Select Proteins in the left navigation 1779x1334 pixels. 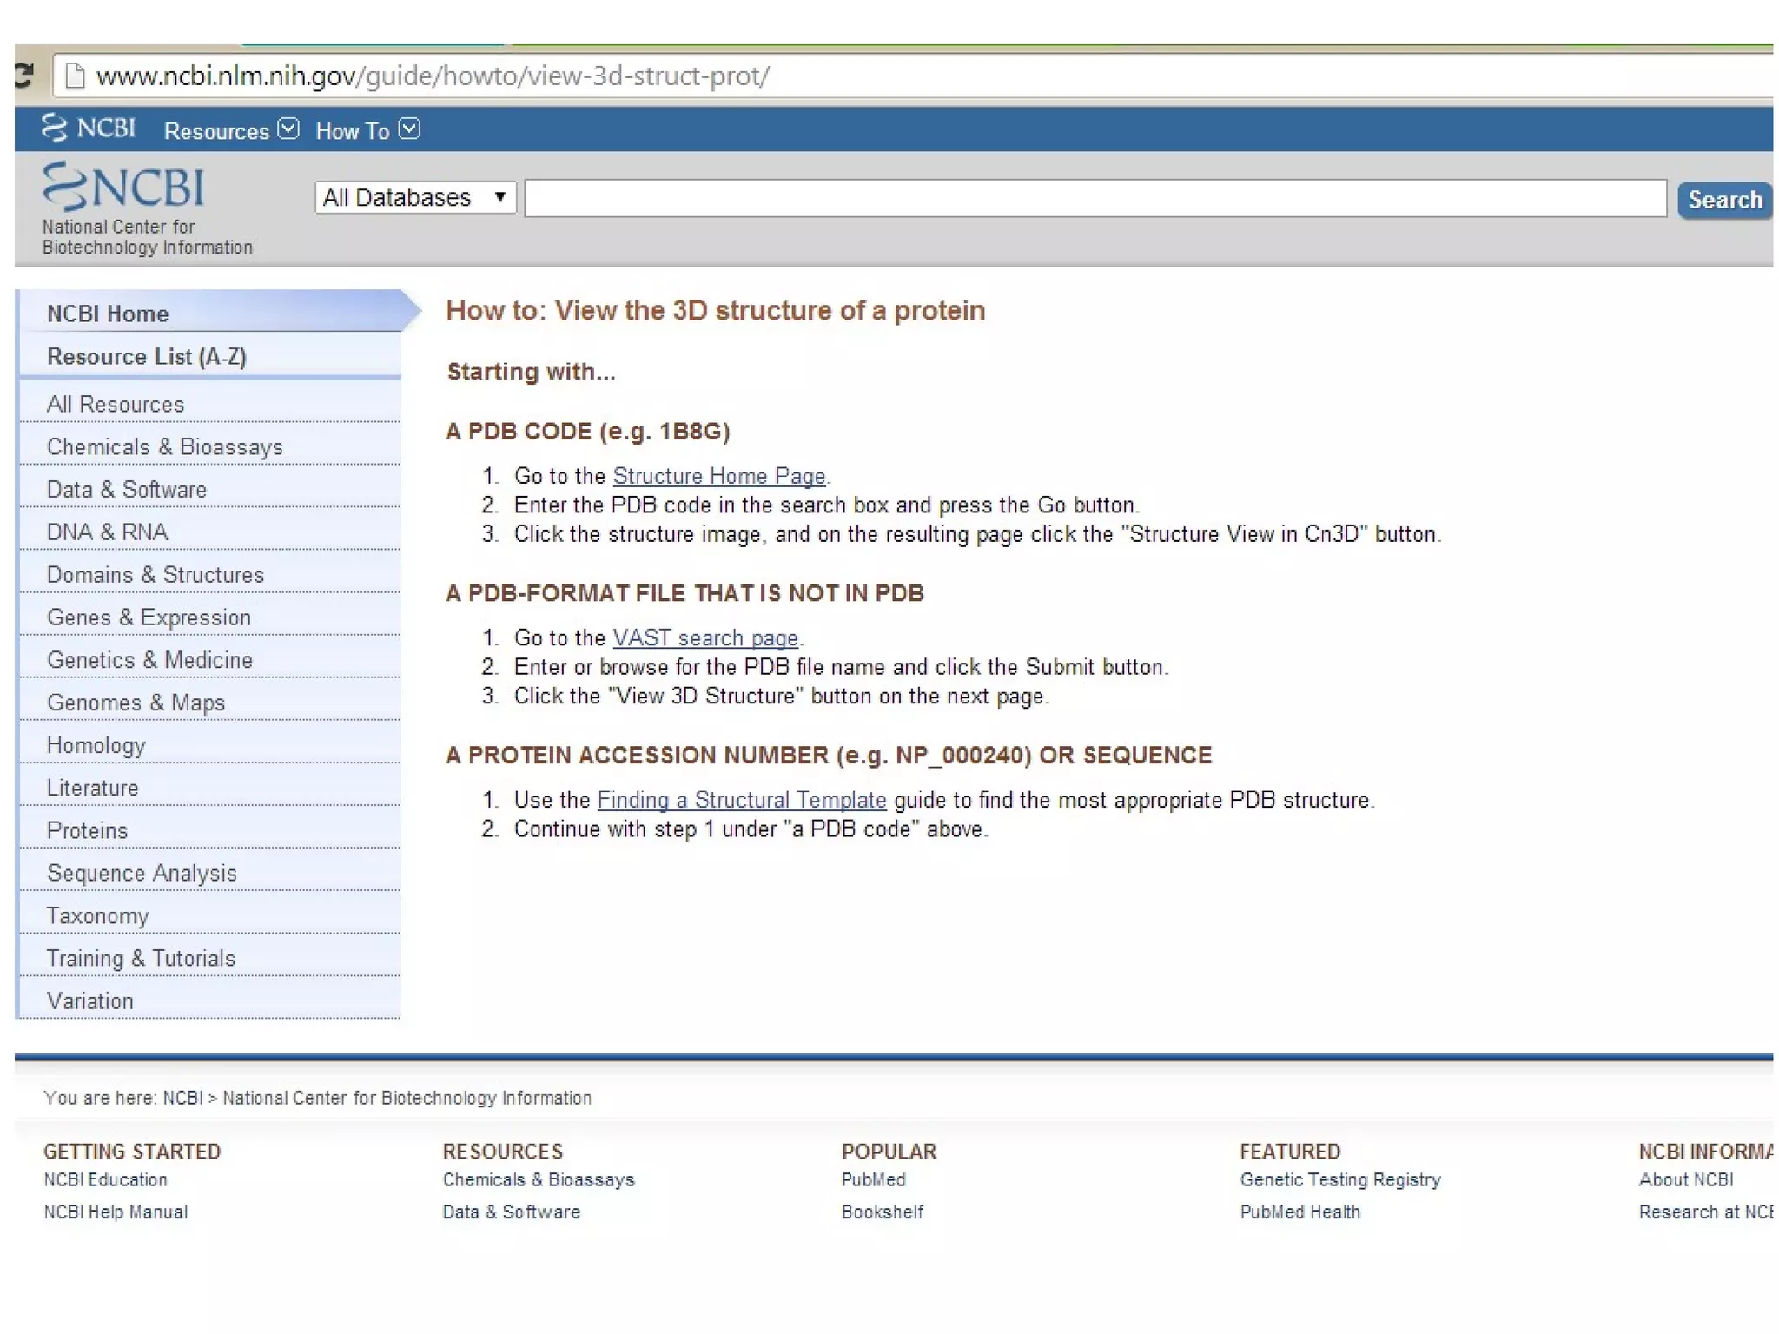coord(87,831)
